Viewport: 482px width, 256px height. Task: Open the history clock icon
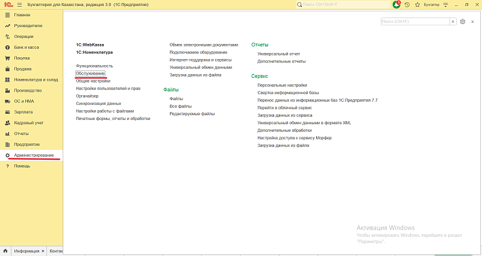[407, 5]
